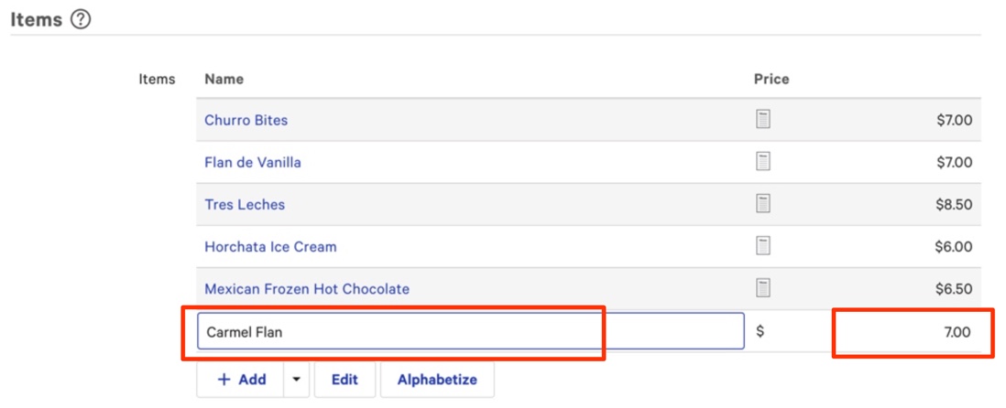
Task: Open the Churro Bites item link
Action: [x=246, y=120]
